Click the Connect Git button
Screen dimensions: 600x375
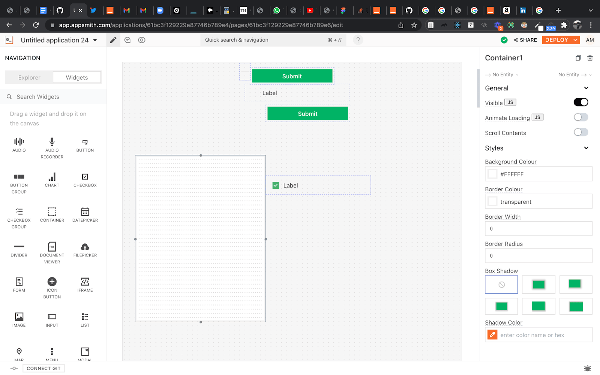point(43,368)
